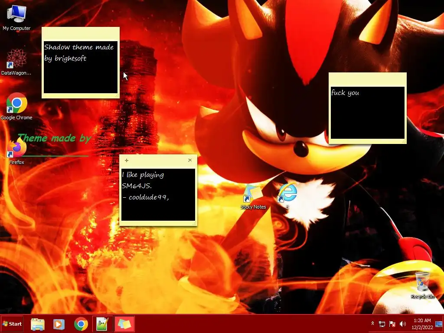The height and width of the screenshot is (333, 444).
Task: Click the resize grip on the SM64JS note
Action: tap(195, 223)
